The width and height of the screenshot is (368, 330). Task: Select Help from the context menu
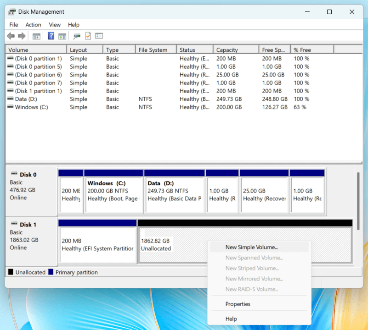(231, 319)
